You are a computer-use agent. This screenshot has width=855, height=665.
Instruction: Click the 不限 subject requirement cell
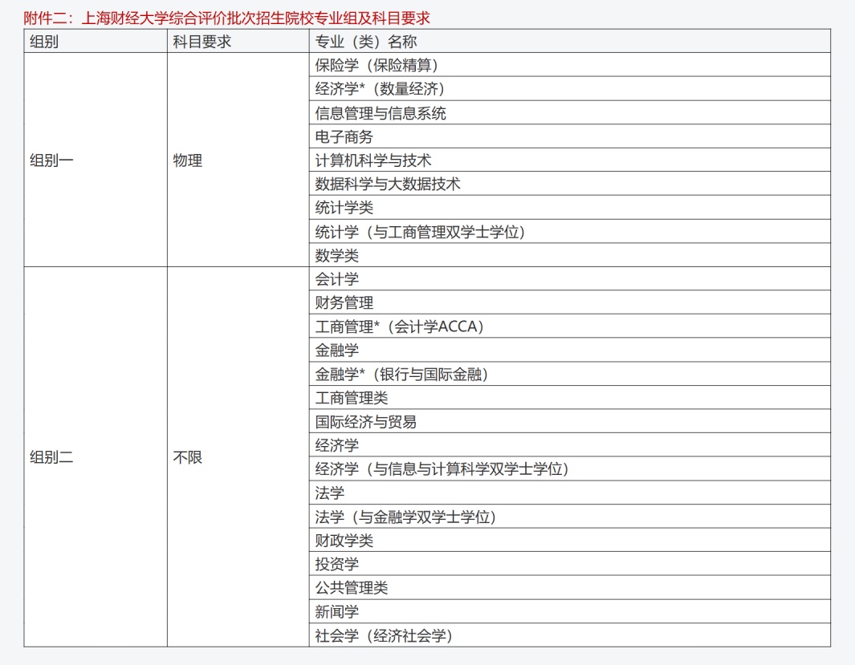point(238,457)
